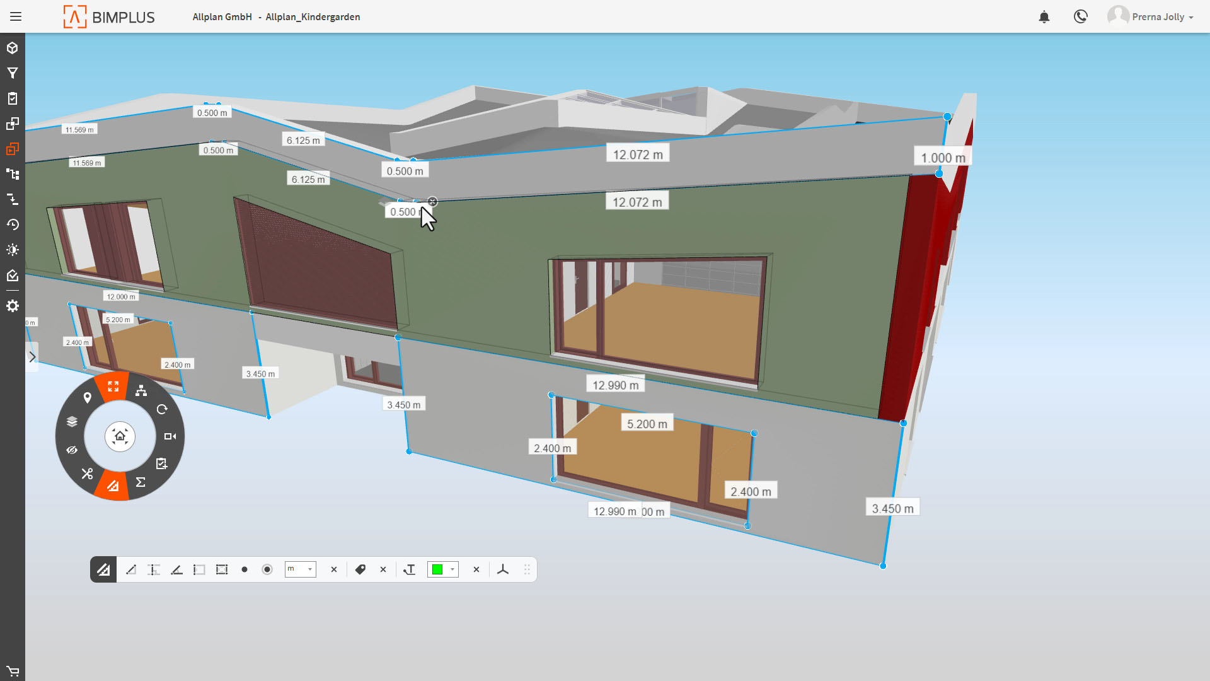
Task: Click the location pin icon in radial menu
Action: (x=87, y=397)
